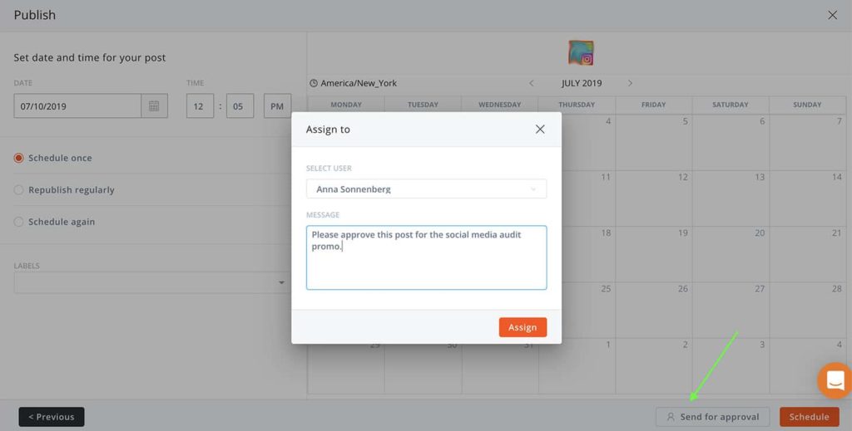Select Schedule again option
Image resolution: width=852 pixels, height=431 pixels.
click(19, 222)
